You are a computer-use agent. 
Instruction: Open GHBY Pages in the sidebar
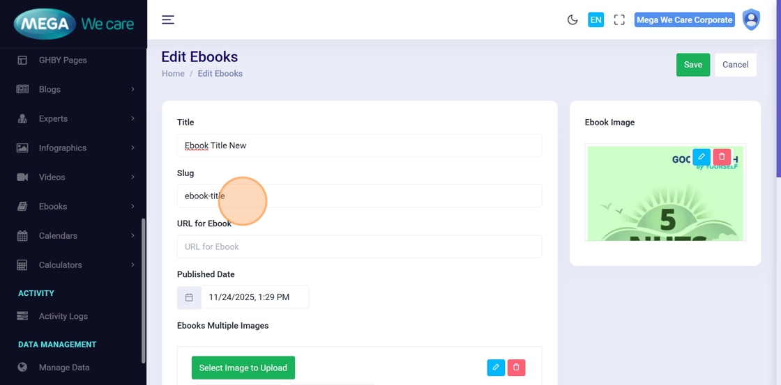63,60
